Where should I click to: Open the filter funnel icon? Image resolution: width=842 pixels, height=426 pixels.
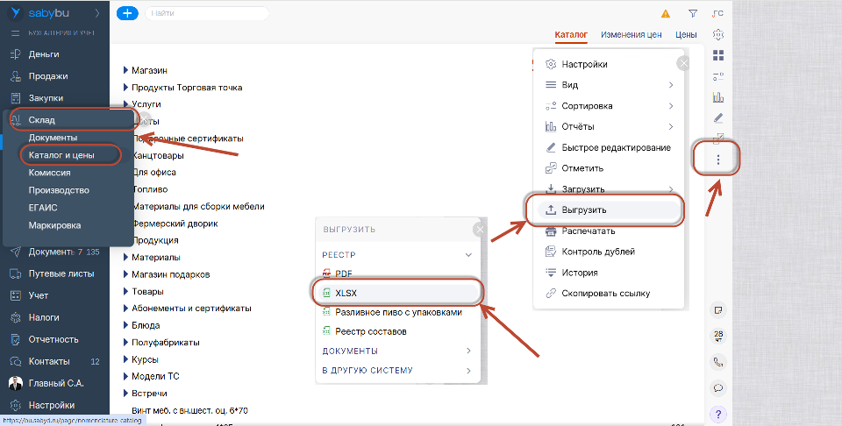click(x=693, y=14)
